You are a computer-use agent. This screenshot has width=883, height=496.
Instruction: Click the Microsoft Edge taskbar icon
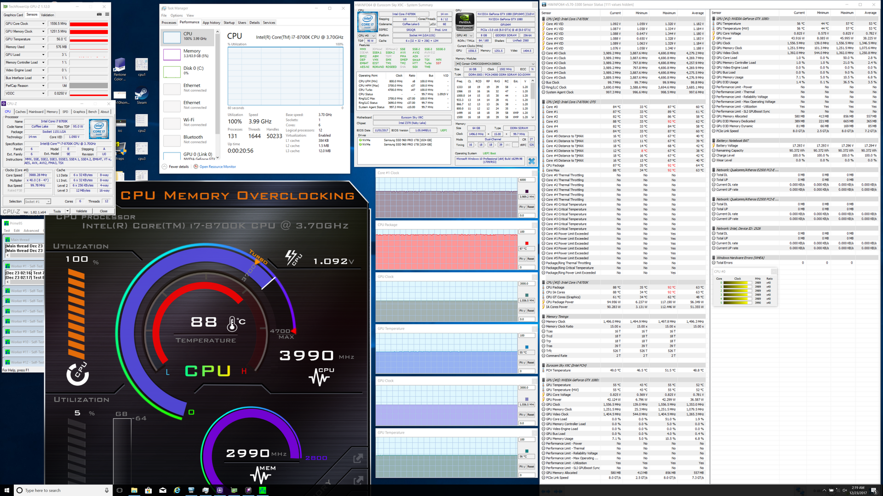click(177, 490)
